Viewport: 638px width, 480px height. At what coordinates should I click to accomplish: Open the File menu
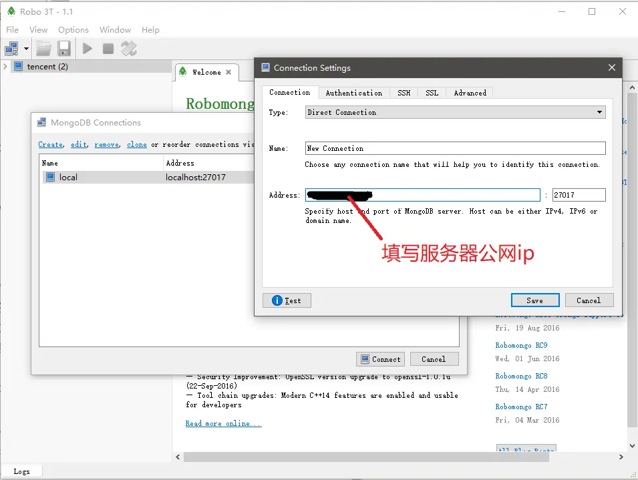coord(12,29)
